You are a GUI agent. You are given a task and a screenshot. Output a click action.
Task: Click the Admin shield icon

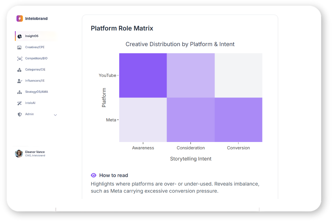(x=19, y=114)
